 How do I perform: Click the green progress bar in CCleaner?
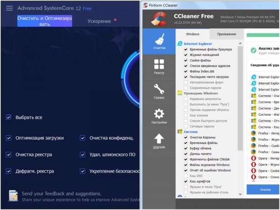tap(263, 35)
